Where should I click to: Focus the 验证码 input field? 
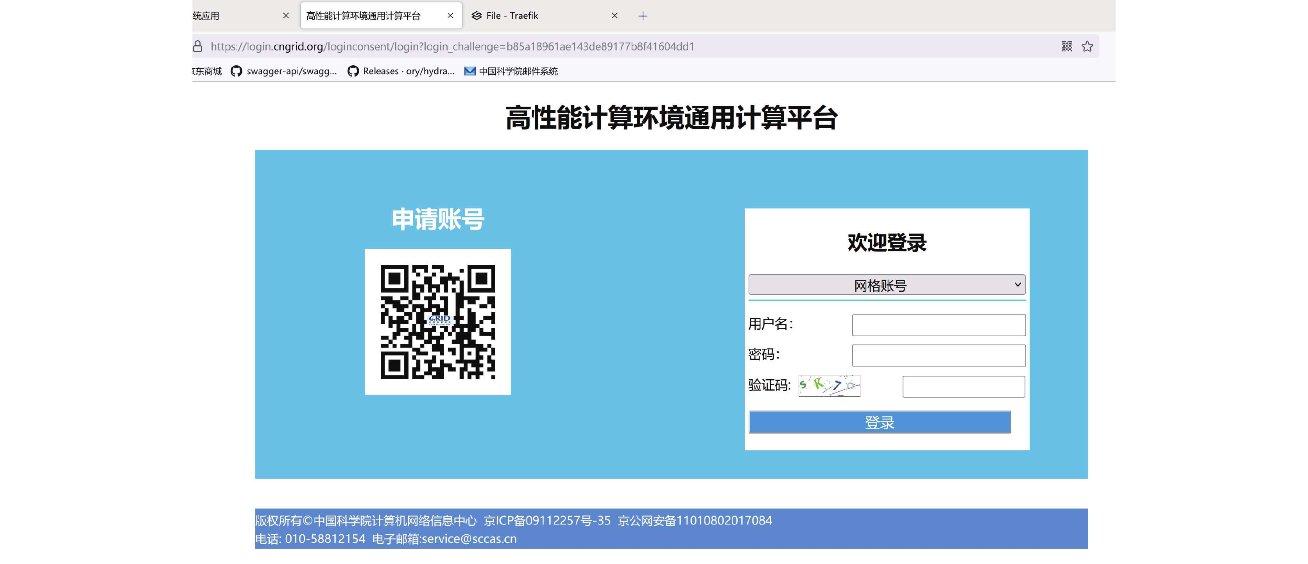963,387
